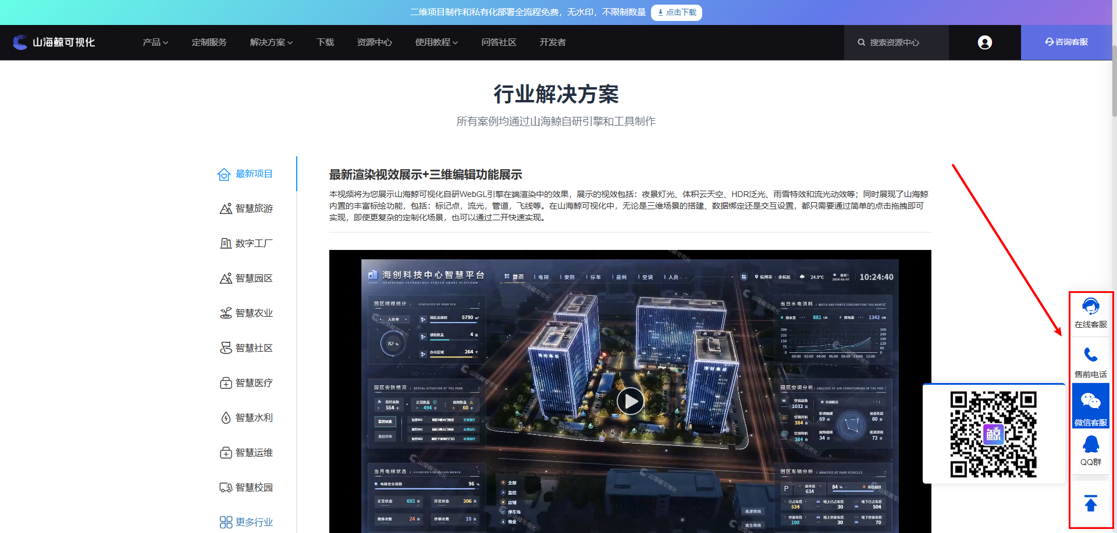Go to the 下载 page
Image resolution: width=1117 pixels, height=533 pixels.
325,42
